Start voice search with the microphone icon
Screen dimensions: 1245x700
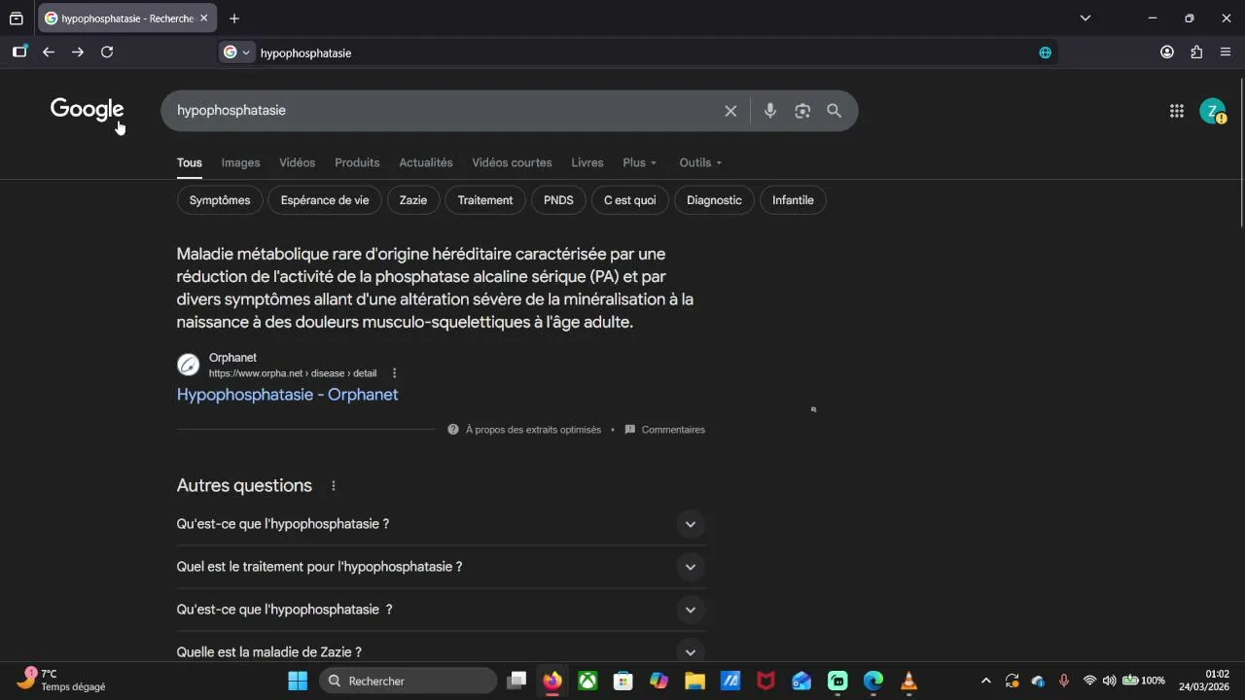coord(769,111)
